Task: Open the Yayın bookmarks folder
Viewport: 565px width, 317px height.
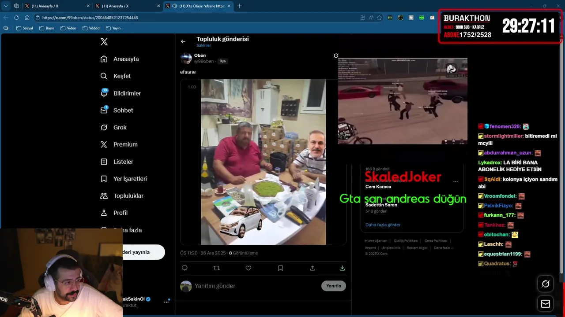Action: [x=113, y=28]
